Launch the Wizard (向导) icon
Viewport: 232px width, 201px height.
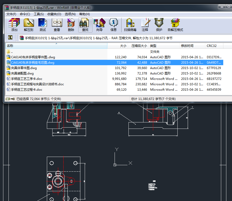[x=99, y=25]
